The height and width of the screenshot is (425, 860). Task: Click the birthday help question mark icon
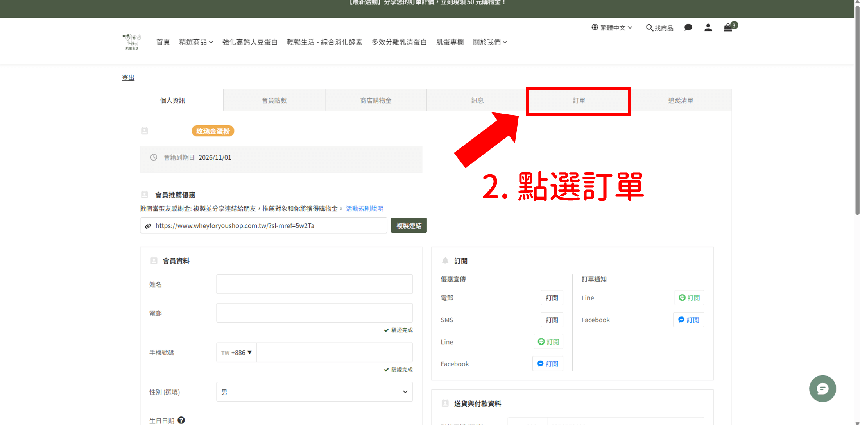(x=181, y=420)
